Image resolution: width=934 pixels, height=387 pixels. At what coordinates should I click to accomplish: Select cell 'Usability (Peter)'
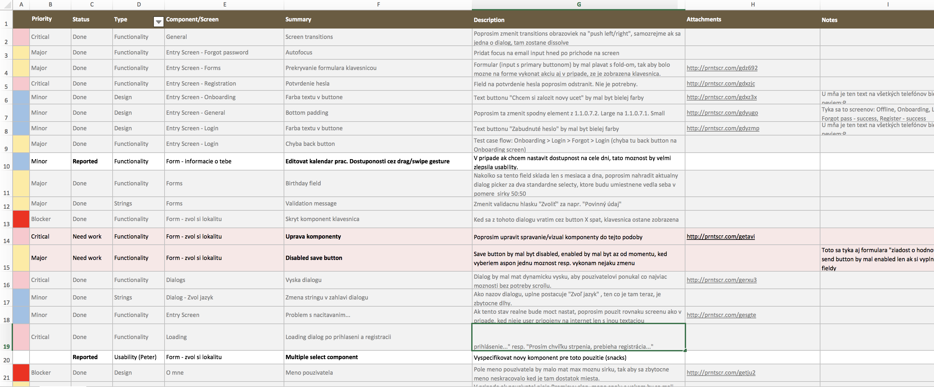(x=139, y=357)
